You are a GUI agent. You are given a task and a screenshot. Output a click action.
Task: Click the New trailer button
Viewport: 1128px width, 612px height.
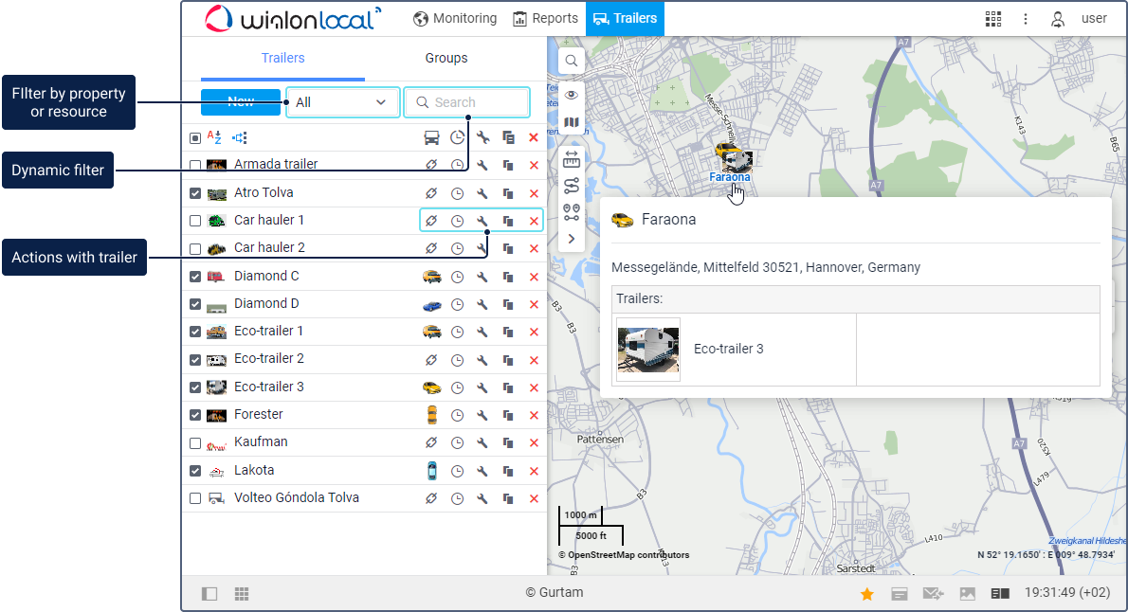pos(241,102)
